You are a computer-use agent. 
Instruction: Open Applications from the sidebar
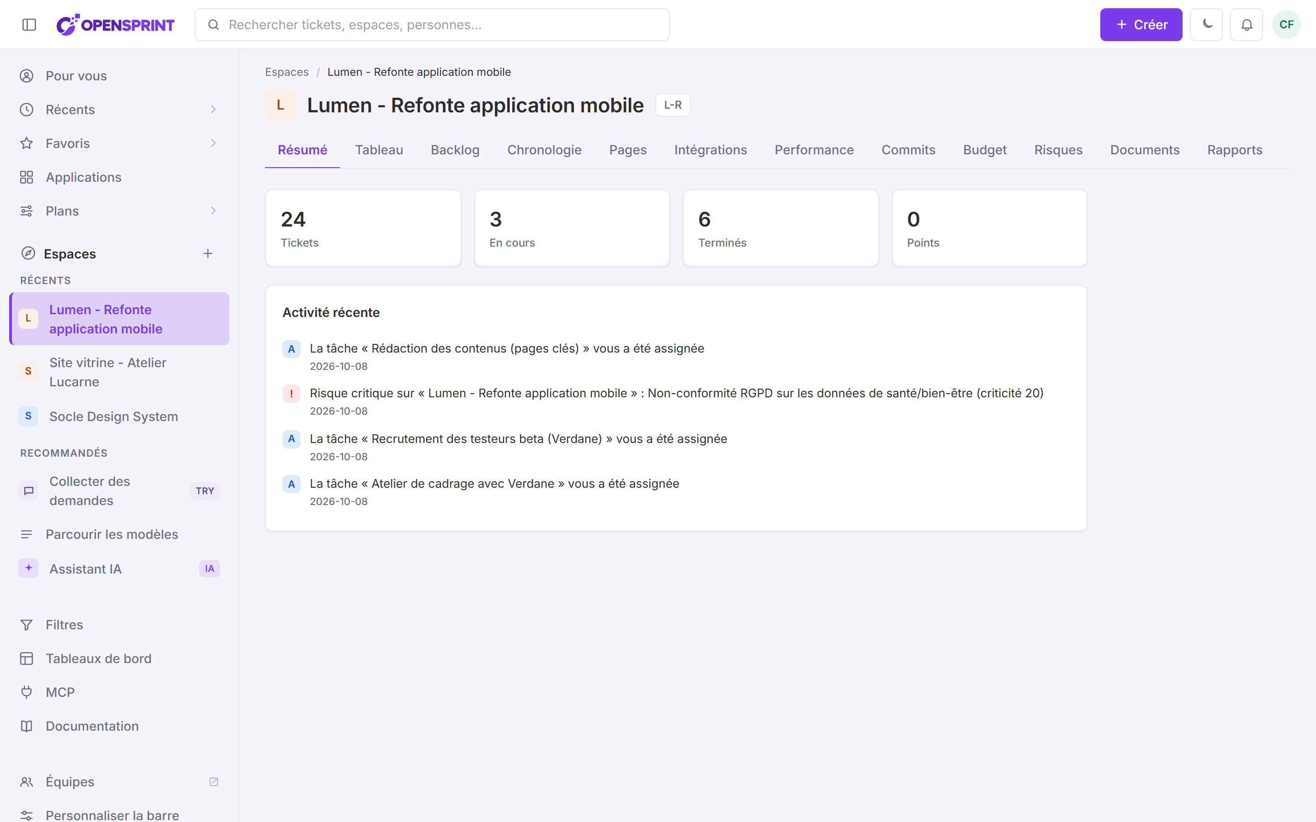[x=119, y=177]
